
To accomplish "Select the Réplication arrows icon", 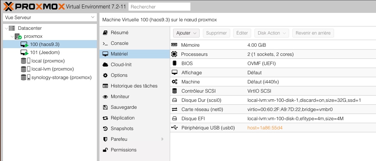I will point(105,118).
